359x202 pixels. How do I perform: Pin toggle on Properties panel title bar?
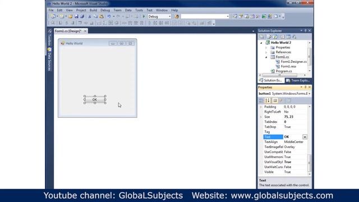click(305, 88)
